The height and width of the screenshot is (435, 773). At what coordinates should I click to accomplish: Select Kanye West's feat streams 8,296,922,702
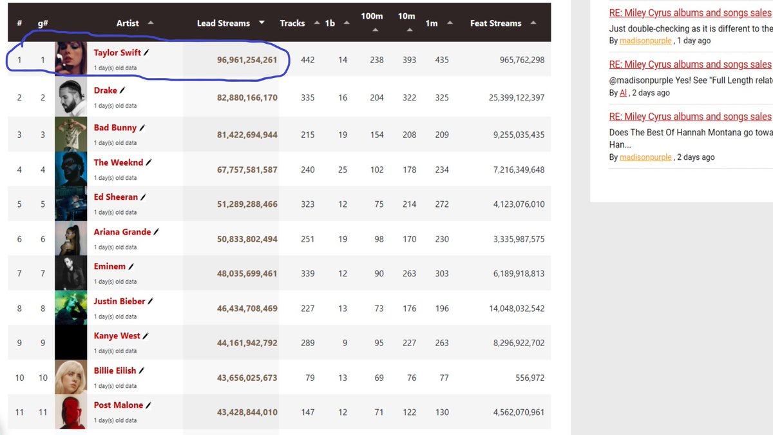click(519, 343)
